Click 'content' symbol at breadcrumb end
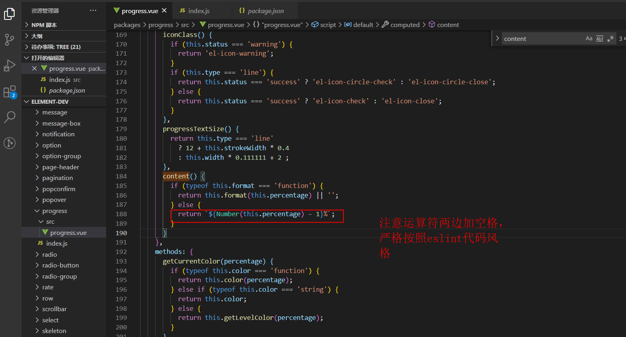The image size is (626, 337). (x=444, y=25)
